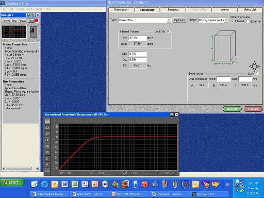Image resolution: width=264 pixels, height=198 pixels.
Task: Show the AP graph
Action: (x=47, y=134)
